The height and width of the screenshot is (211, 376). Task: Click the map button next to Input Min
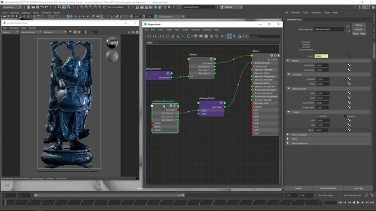tap(349, 65)
